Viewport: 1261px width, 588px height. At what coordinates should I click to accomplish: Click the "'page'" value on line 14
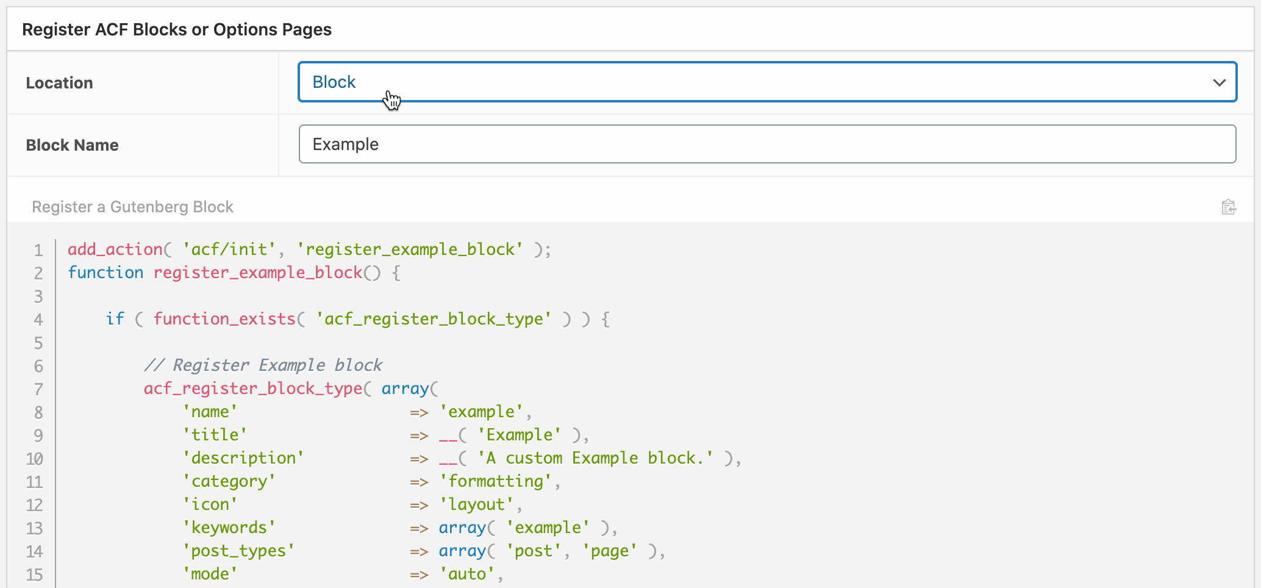(610, 551)
